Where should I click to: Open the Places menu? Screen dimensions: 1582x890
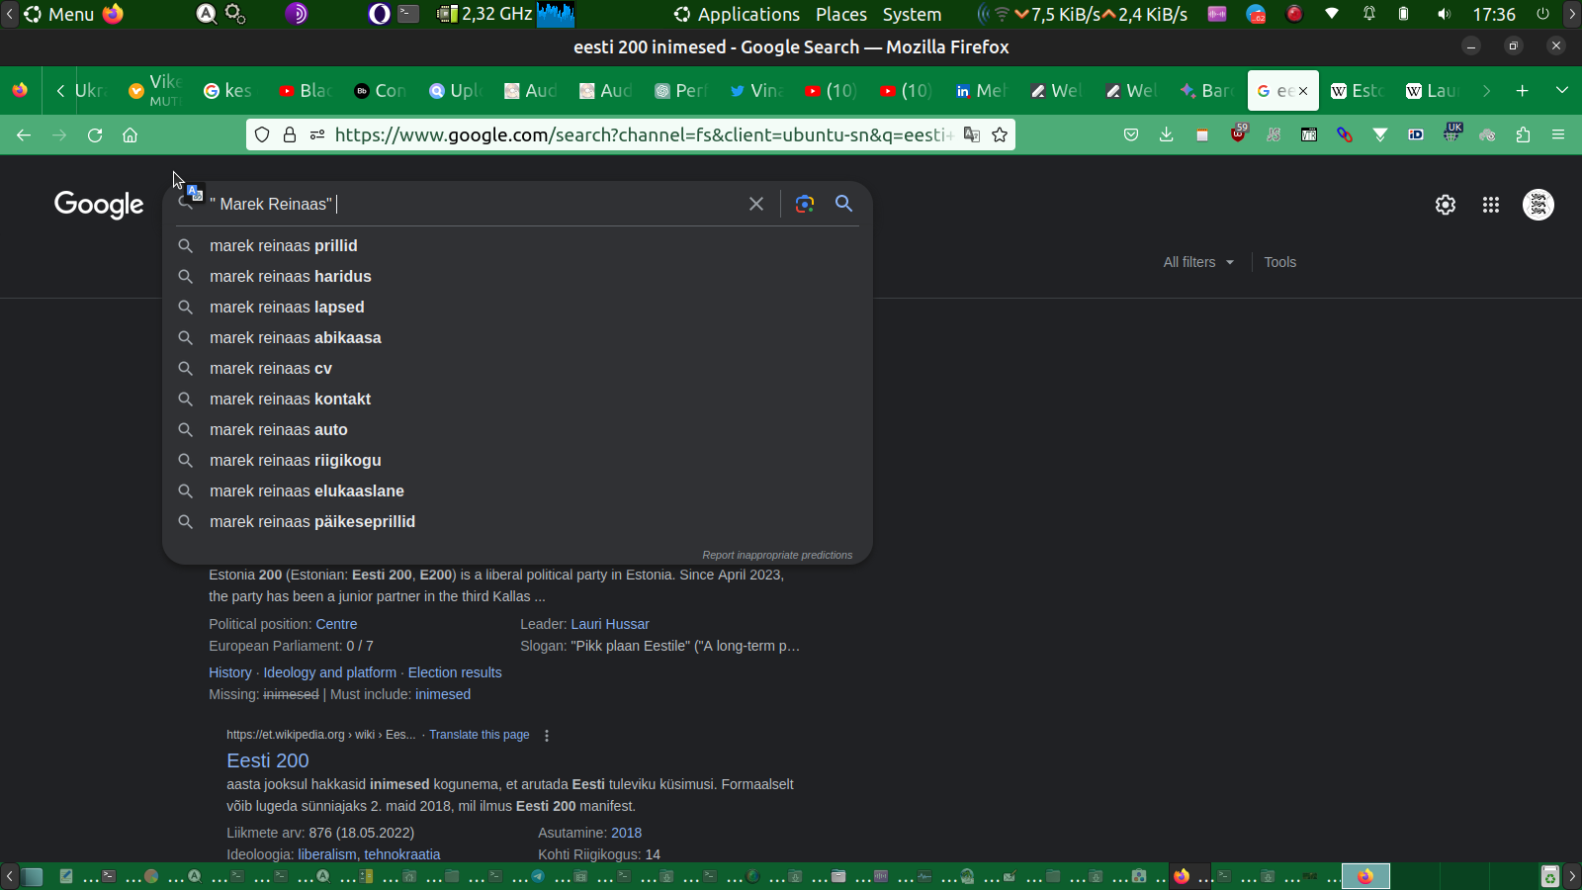(x=841, y=14)
